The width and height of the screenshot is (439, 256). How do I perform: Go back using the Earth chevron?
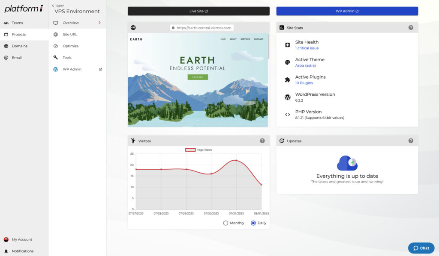tap(53, 6)
